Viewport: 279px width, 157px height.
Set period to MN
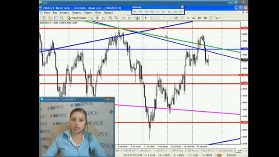pyautogui.click(x=181, y=12)
